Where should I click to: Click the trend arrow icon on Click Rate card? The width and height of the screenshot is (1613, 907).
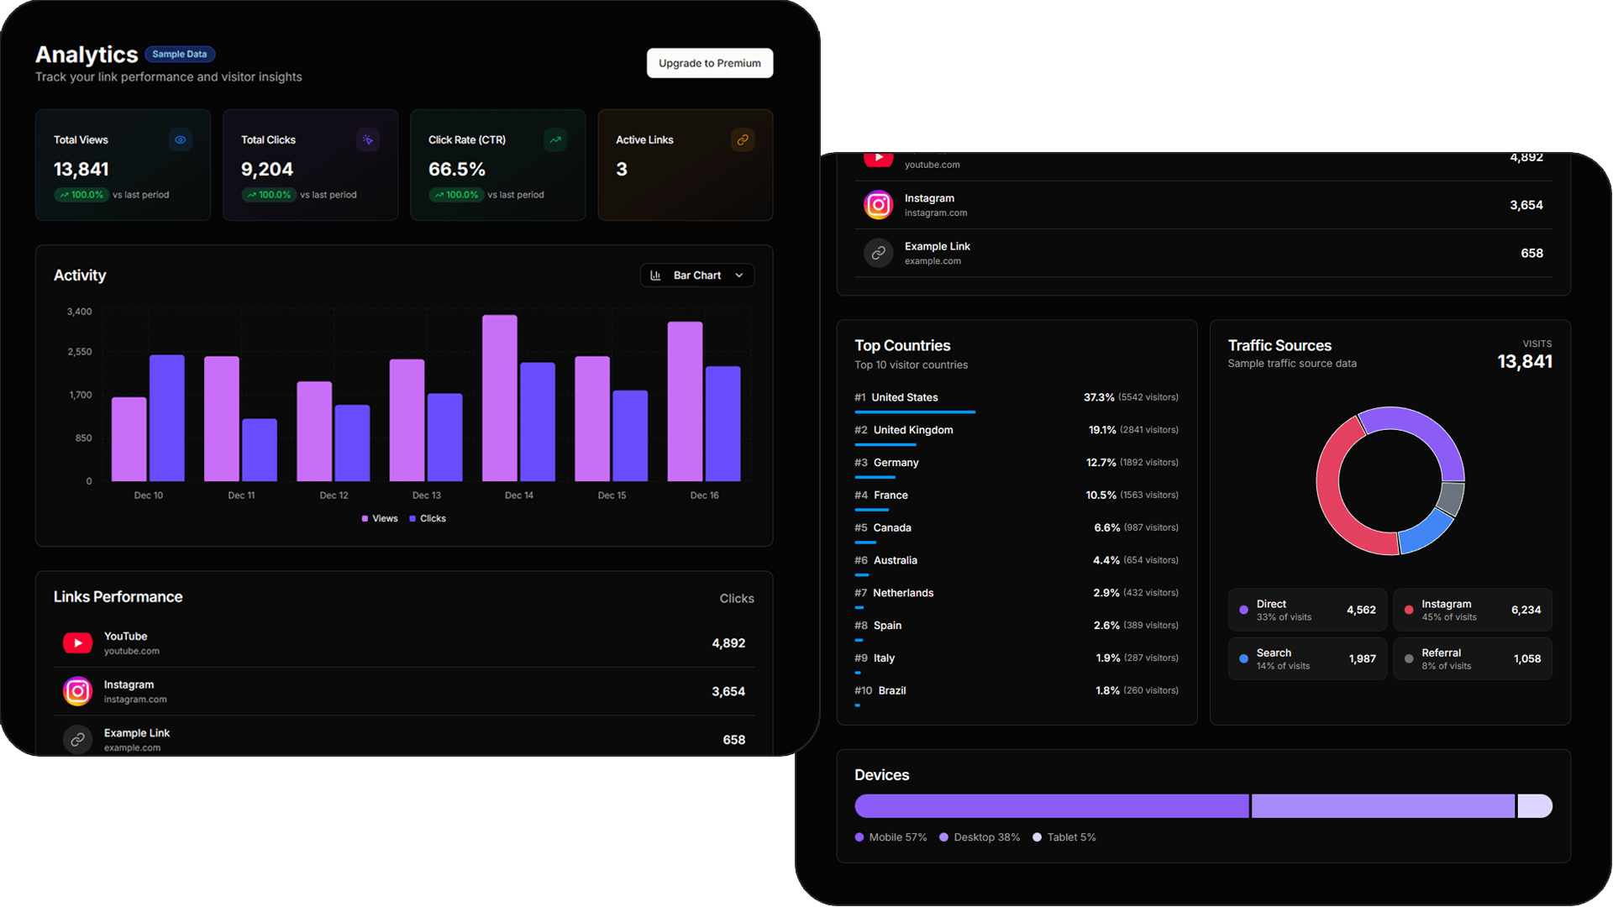[x=554, y=139]
